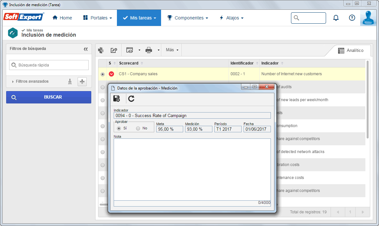Open the notifications bell

336,18
